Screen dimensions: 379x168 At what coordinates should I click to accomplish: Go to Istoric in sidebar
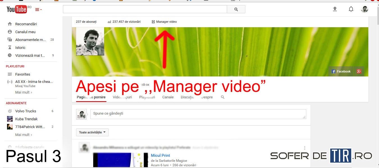20,48
